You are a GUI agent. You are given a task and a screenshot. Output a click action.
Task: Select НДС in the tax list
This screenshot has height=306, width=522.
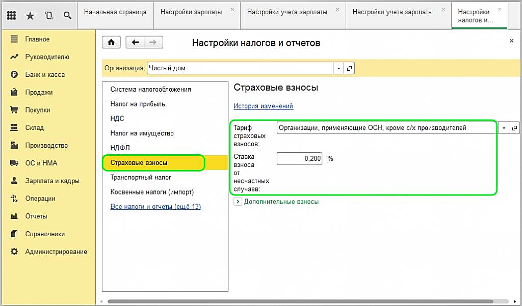click(165, 119)
